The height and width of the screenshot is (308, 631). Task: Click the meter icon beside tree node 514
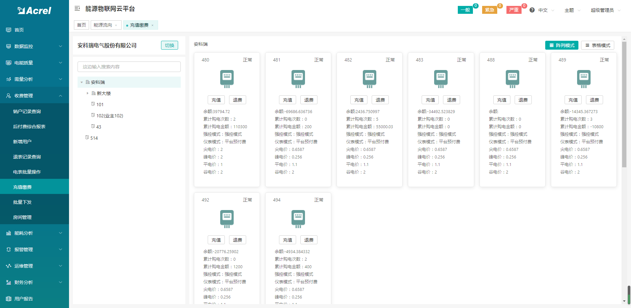tap(87, 138)
